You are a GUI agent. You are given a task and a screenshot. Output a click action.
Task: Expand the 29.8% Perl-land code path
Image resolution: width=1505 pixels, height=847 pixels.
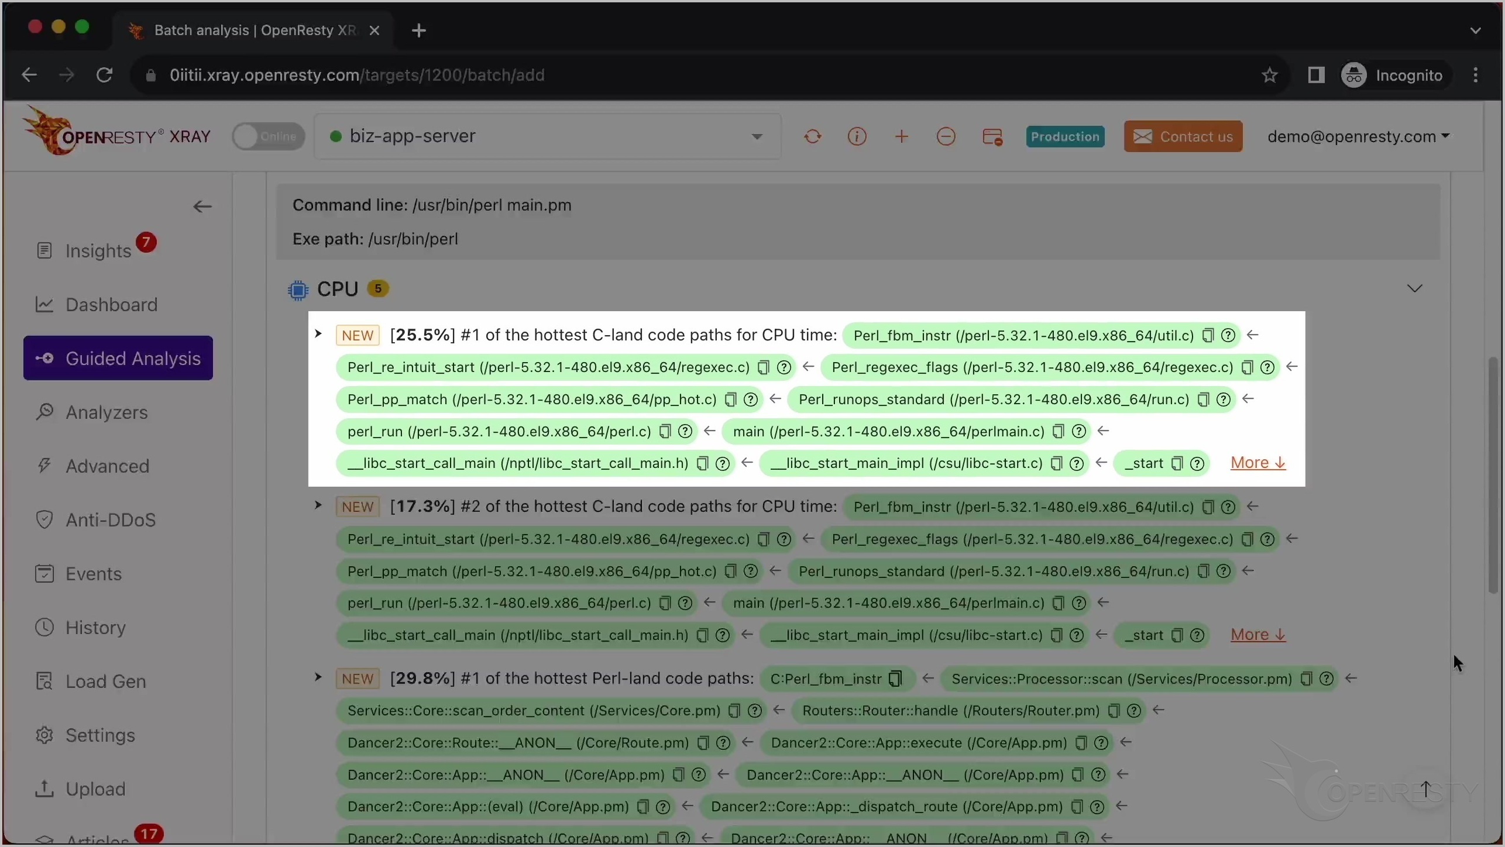click(x=318, y=677)
